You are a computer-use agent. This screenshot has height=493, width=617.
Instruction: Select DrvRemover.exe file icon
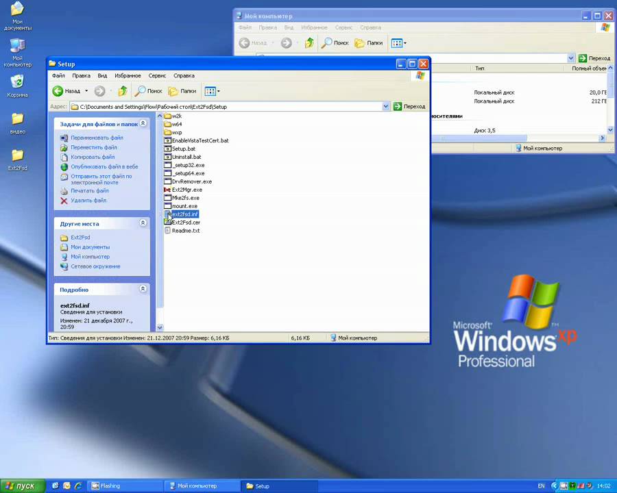(168, 181)
